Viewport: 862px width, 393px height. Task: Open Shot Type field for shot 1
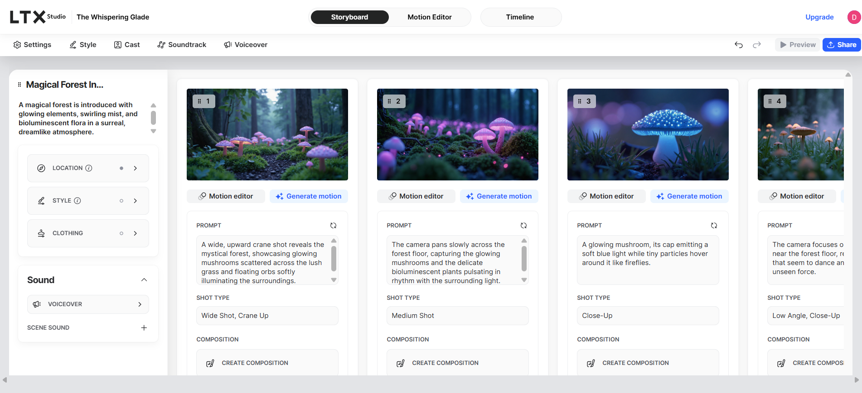[x=267, y=316]
